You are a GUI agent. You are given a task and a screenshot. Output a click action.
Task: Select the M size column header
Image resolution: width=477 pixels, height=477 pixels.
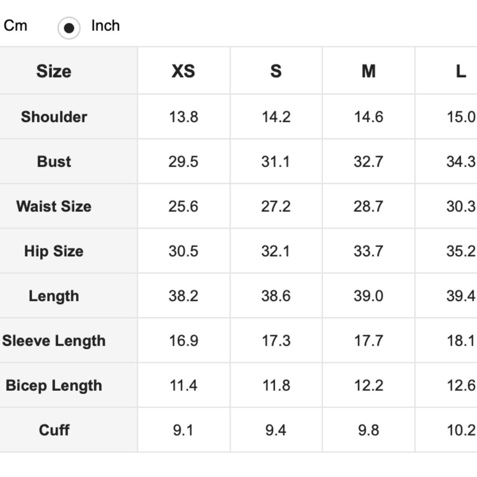tap(368, 71)
